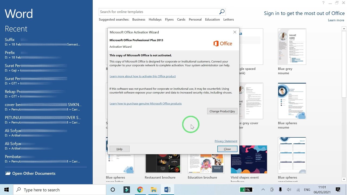
Task: Open the Windows Start menu
Action: tap(7, 190)
